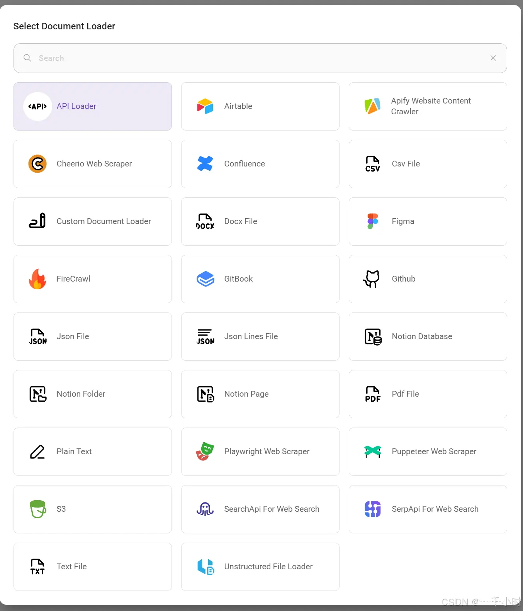523x611 pixels.
Task: Click the GitBook logo icon
Action: tap(205, 279)
